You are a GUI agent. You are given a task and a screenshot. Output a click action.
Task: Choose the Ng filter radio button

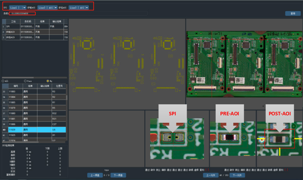pyautogui.click(x=48, y=81)
